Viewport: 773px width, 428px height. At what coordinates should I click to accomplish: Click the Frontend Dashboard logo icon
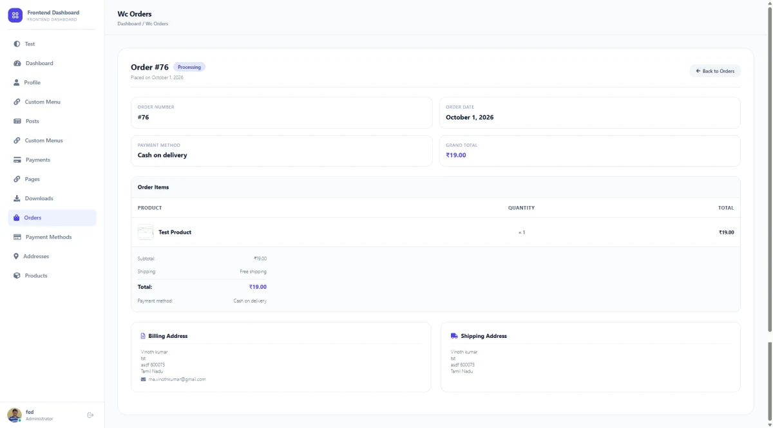15,15
